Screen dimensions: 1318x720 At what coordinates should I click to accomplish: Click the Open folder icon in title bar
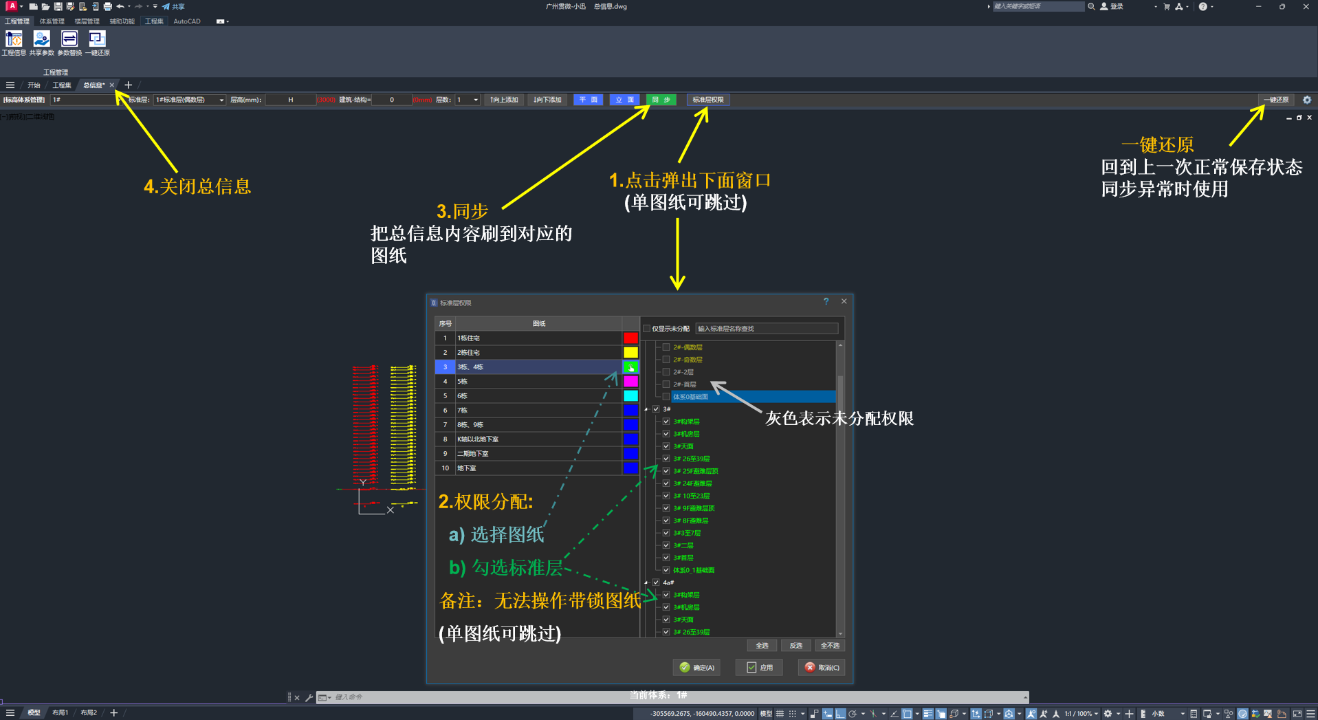(45, 6)
